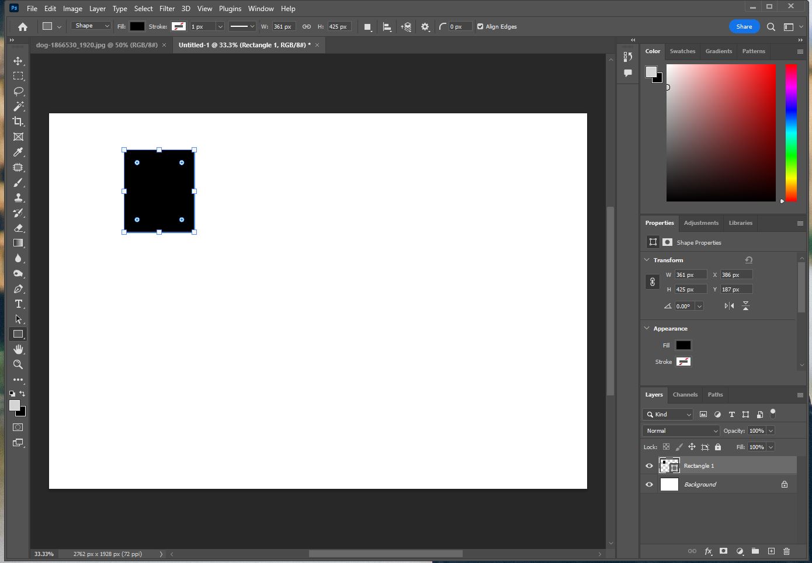
Task: Click the Delete layer trash icon
Action: click(786, 551)
